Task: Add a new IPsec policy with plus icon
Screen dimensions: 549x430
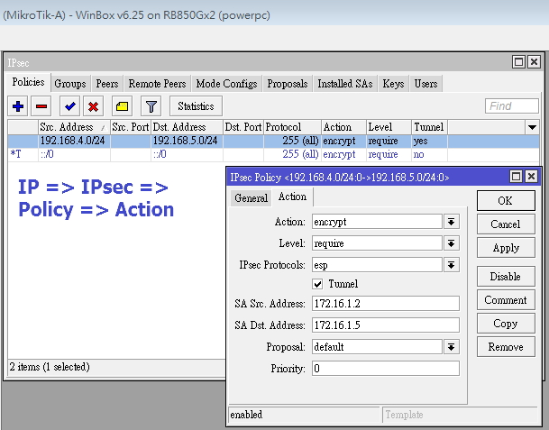Action: pos(18,106)
